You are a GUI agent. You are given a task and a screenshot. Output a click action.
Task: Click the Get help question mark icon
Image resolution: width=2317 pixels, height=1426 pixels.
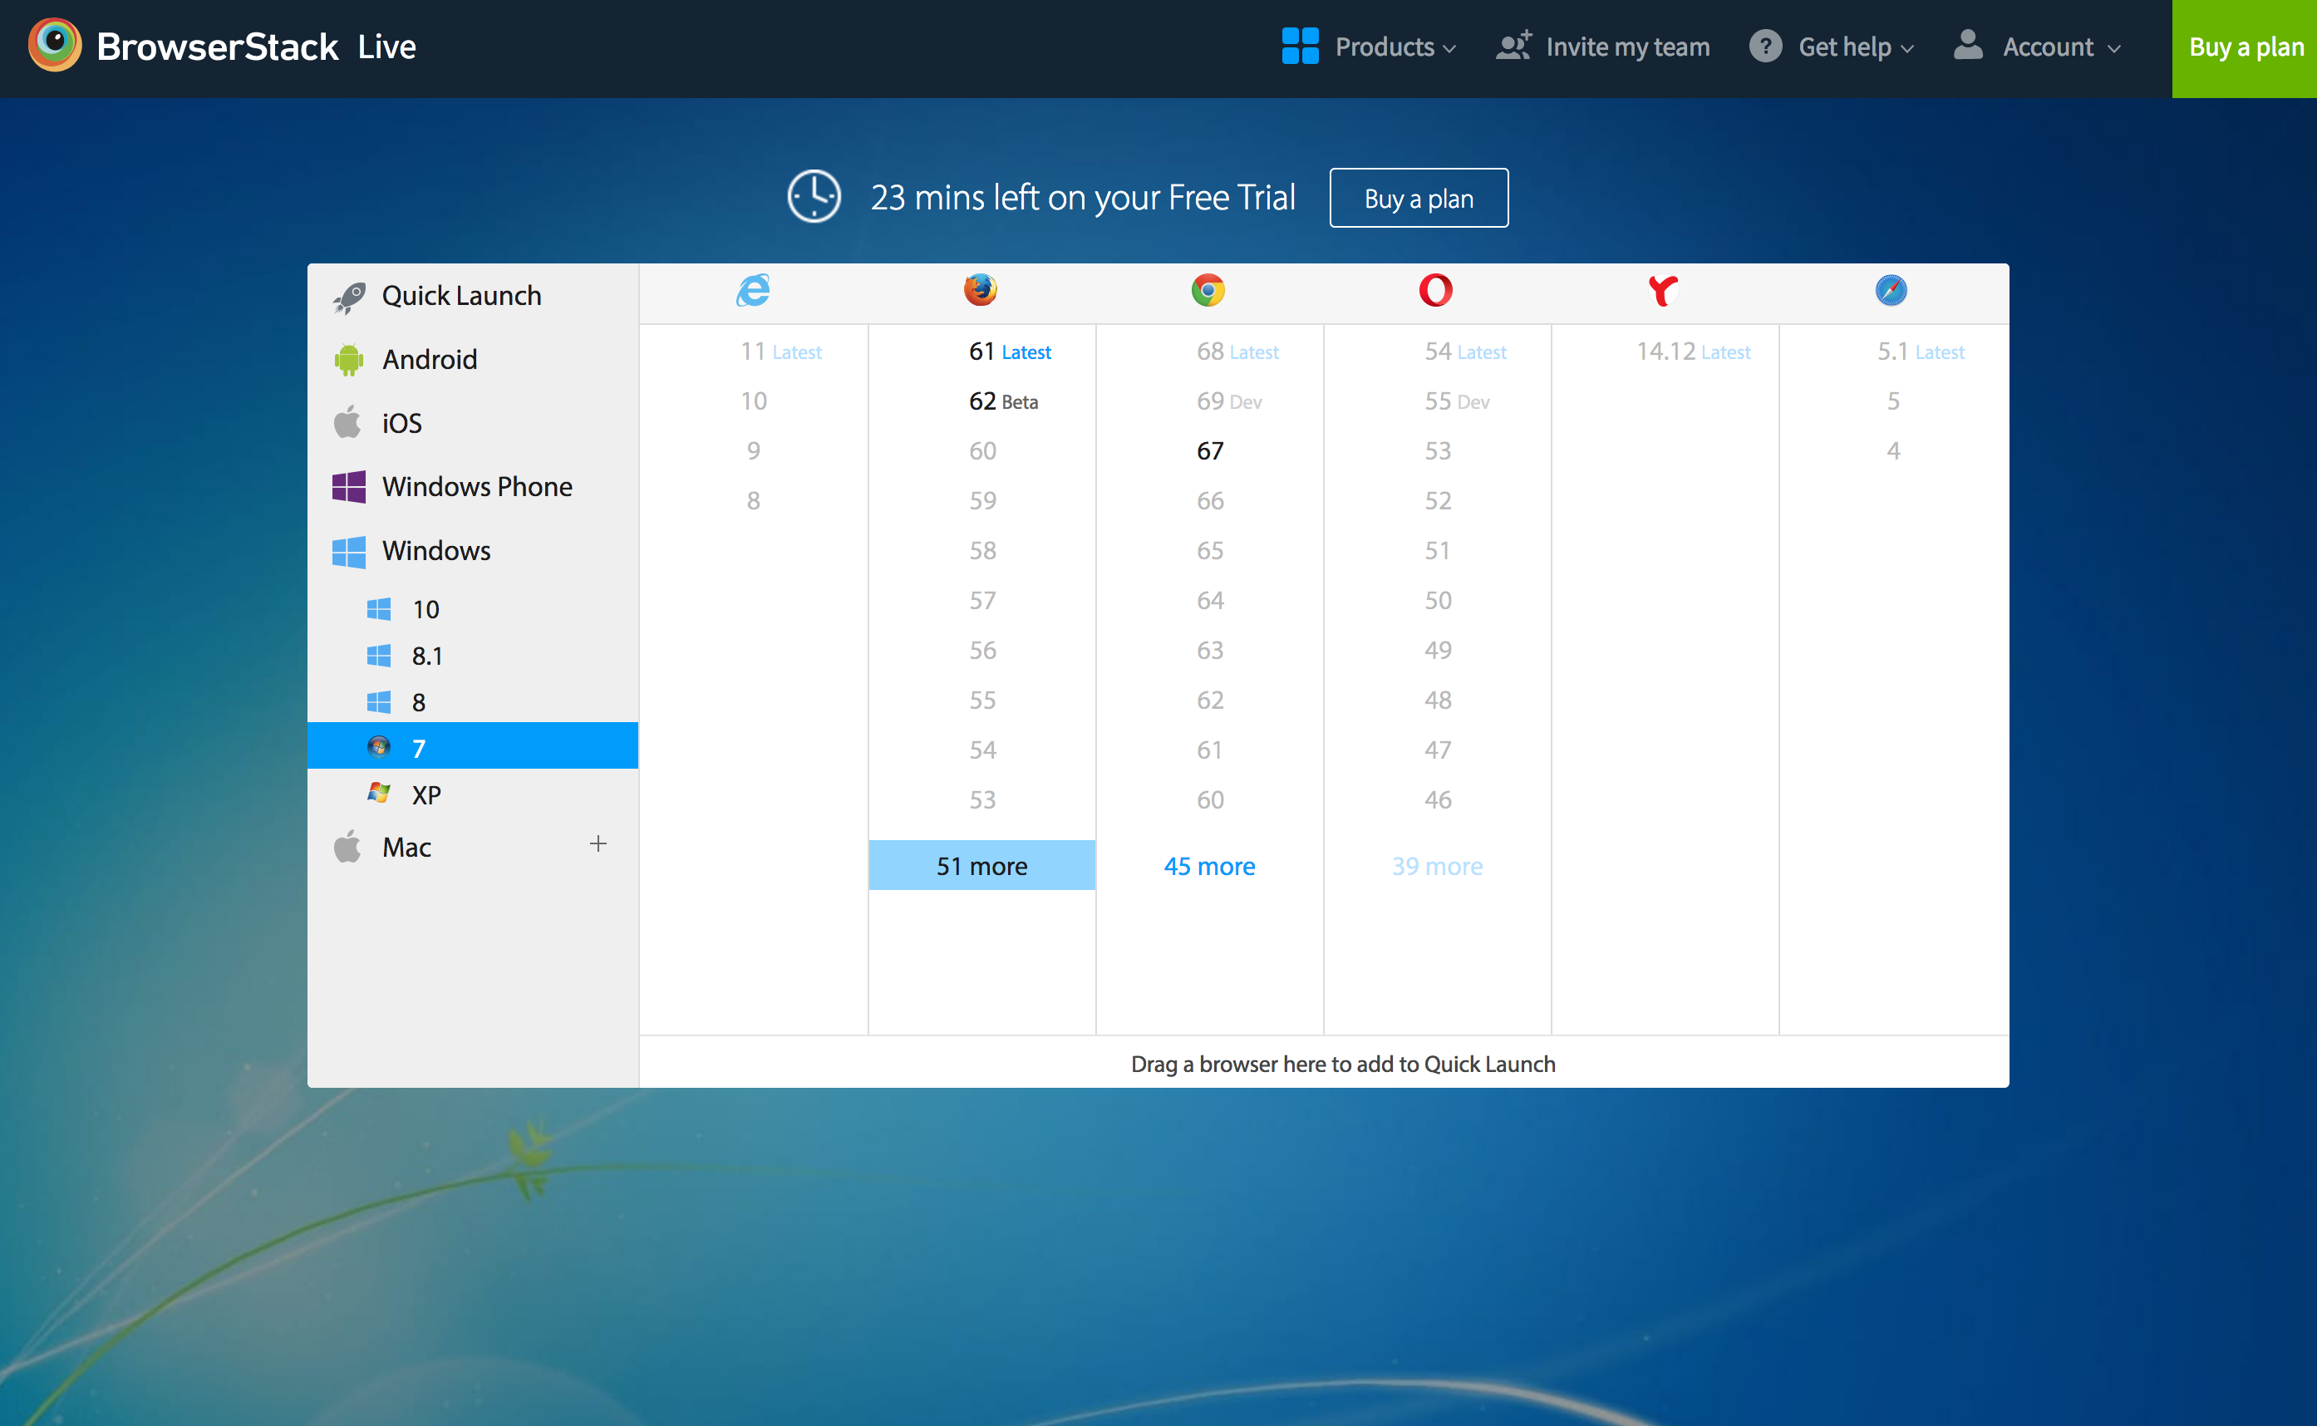(x=1765, y=47)
